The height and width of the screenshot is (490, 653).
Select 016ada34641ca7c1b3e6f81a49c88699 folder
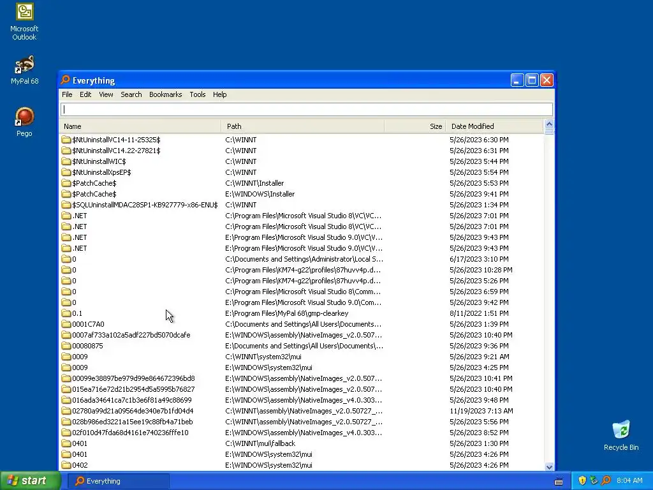point(131,399)
